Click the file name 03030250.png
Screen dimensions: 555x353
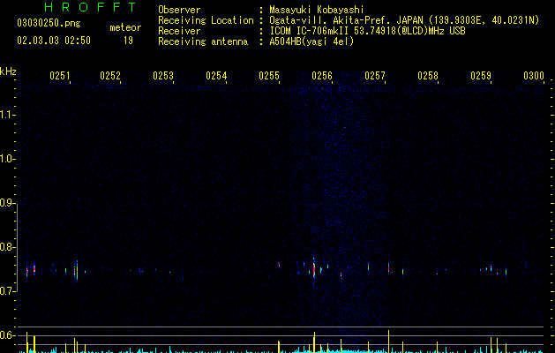pos(49,23)
